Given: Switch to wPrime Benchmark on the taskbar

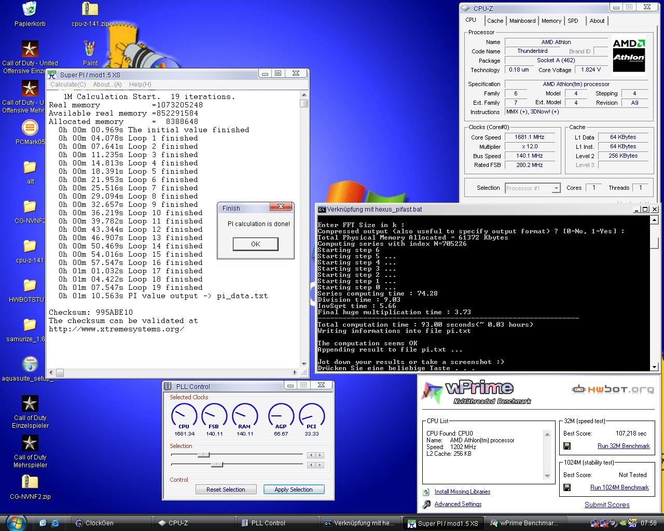Looking at the screenshot, I should [x=525, y=523].
